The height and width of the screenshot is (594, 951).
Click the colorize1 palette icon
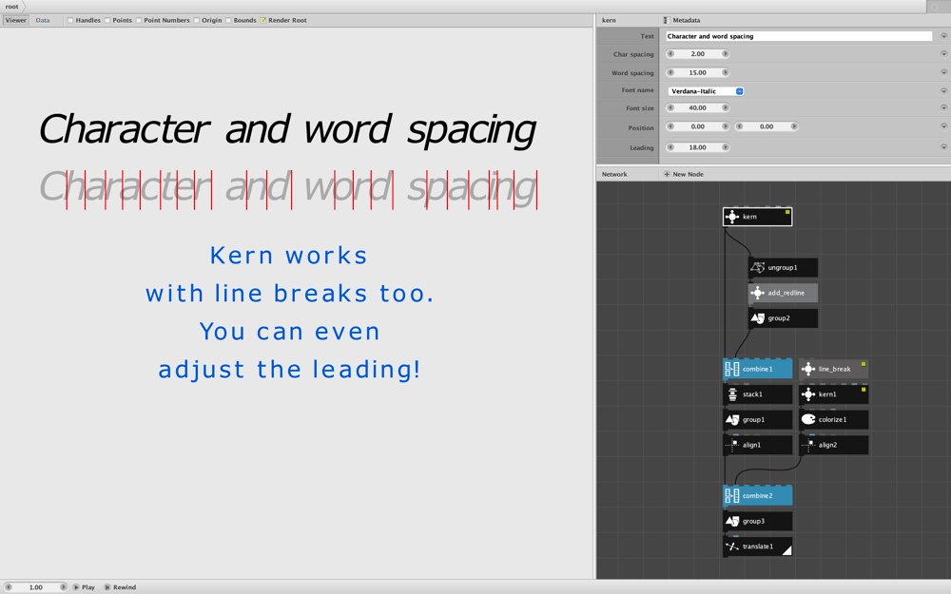coord(807,419)
